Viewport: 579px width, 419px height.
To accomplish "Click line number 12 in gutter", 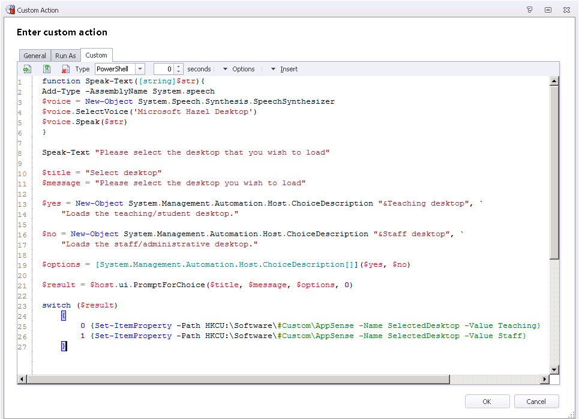I will coord(22,194).
